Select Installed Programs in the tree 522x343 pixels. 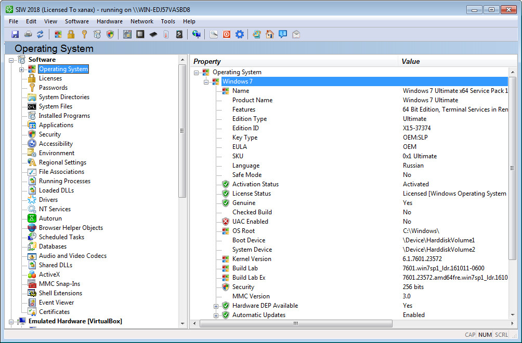pos(64,116)
